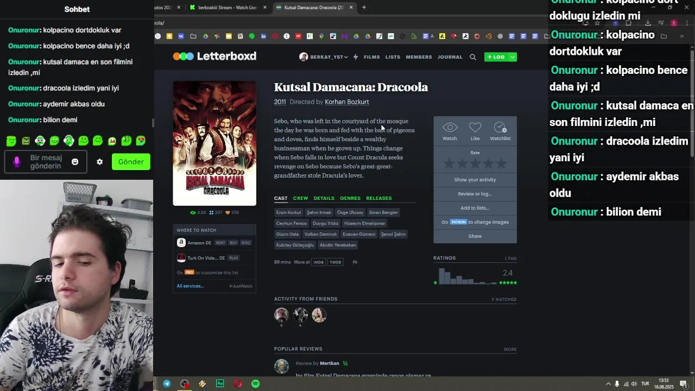Open chat settings gear icon
This screenshot has height=391, width=695.
click(x=99, y=162)
